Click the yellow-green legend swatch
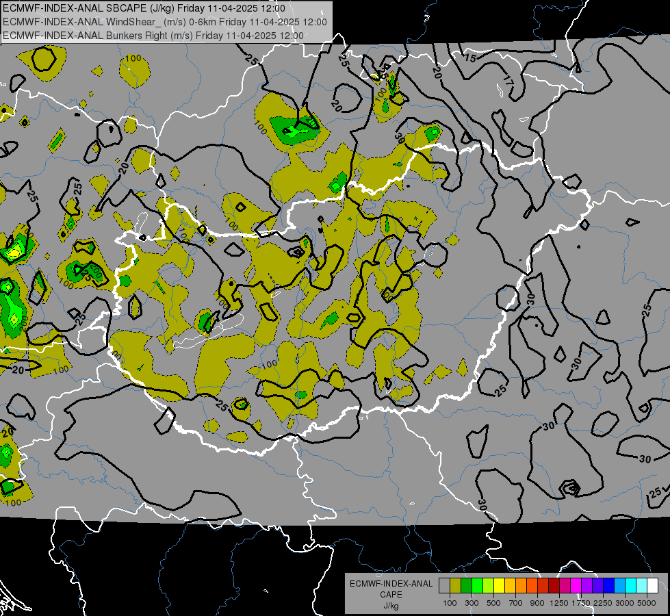The width and height of the screenshot is (670, 616). 488,586
